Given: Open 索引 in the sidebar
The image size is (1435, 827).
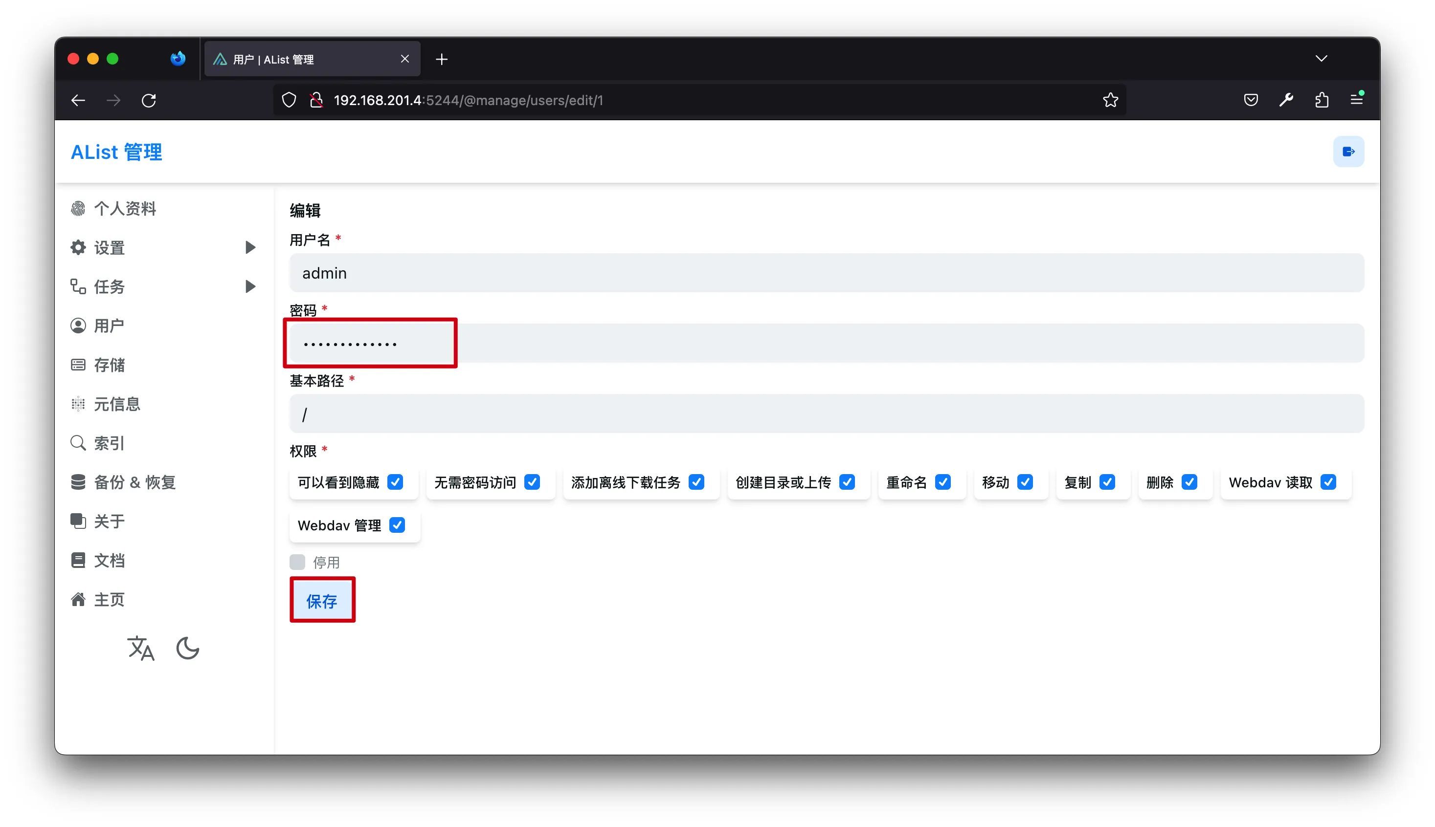Looking at the screenshot, I should [x=109, y=443].
